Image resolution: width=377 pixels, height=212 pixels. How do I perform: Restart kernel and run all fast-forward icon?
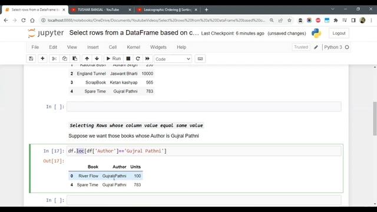147,59
